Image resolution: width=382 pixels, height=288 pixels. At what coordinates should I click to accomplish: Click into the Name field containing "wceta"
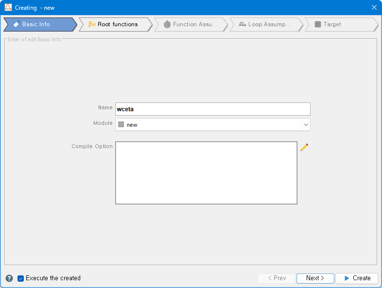pos(212,109)
